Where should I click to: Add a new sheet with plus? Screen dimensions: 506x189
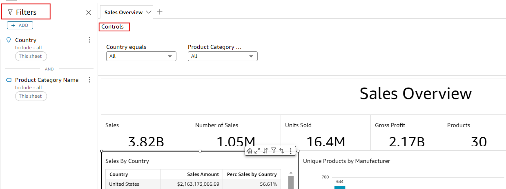[160, 12]
